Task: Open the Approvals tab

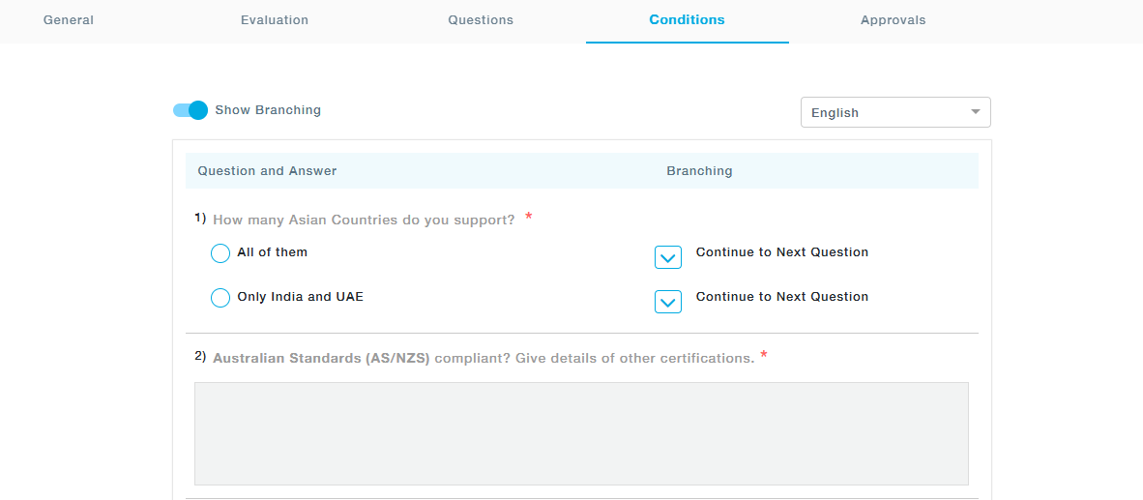Action: (893, 20)
